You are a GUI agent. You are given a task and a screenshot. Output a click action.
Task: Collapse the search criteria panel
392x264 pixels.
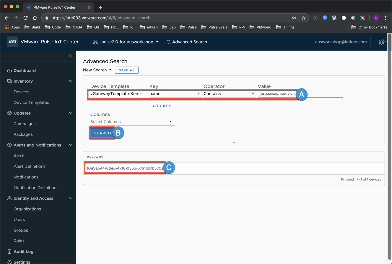(x=234, y=142)
